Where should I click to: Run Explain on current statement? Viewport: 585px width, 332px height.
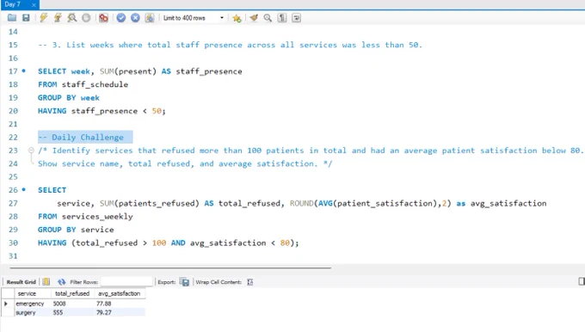[x=71, y=18]
